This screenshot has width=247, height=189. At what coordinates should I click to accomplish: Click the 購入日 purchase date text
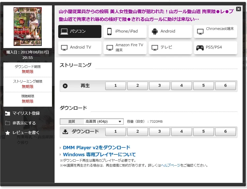click(x=28, y=55)
